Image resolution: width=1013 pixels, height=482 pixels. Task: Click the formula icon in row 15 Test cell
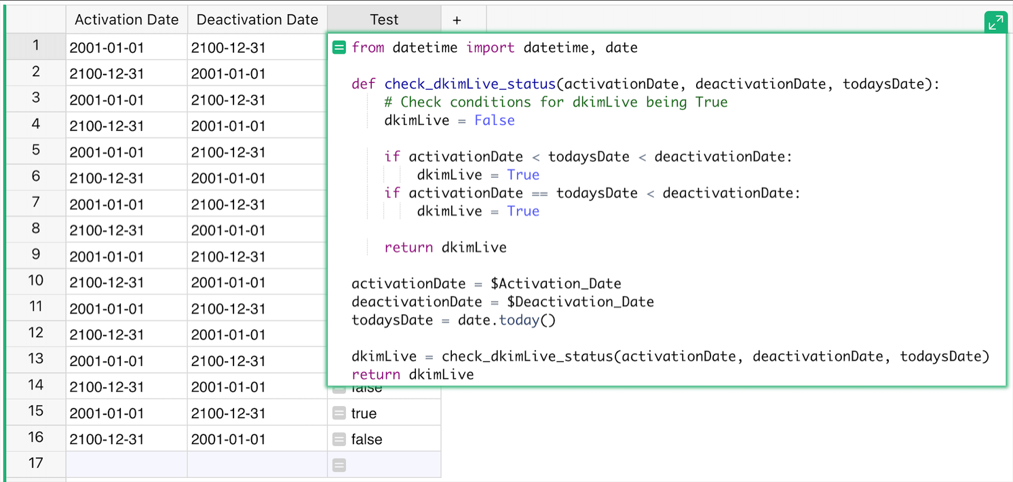pos(339,413)
